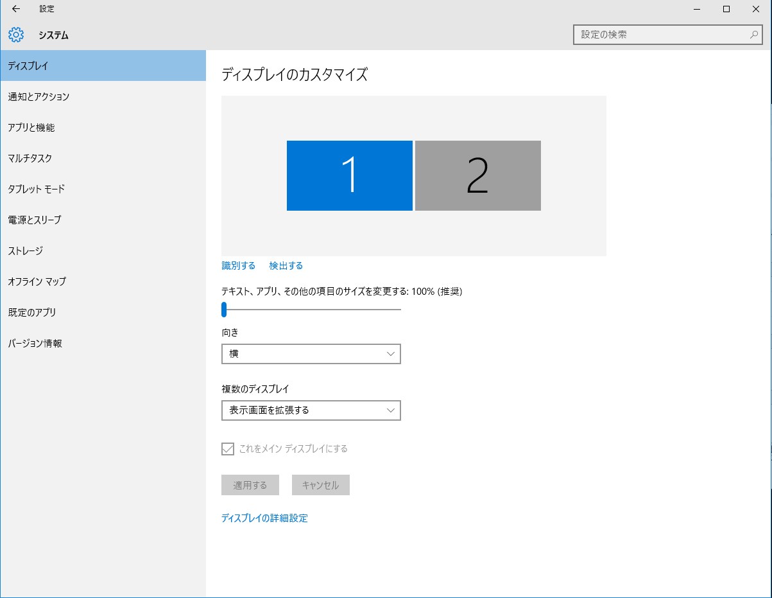
Task: Click the back arrow in title bar
Action: click(16, 9)
